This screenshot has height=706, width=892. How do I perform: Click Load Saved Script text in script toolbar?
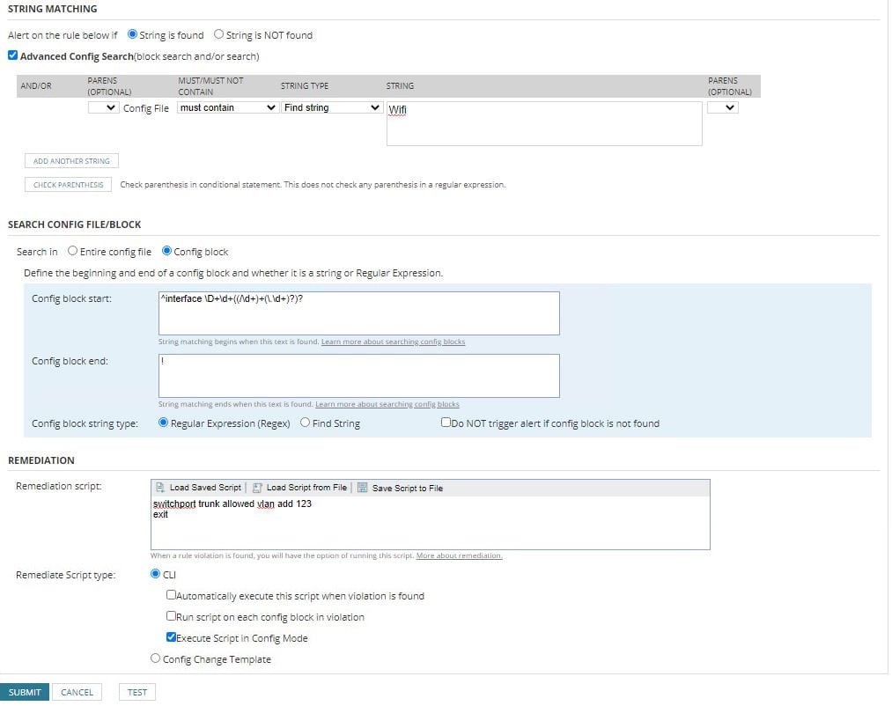tap(205, 488)
